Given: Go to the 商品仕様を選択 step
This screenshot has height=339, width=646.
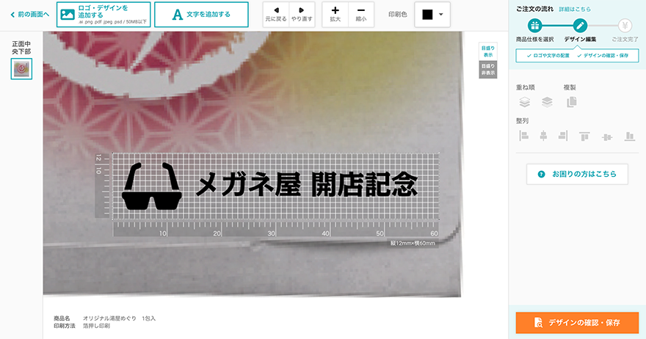Looking at the screenshot, I should (x=534, y=30).
